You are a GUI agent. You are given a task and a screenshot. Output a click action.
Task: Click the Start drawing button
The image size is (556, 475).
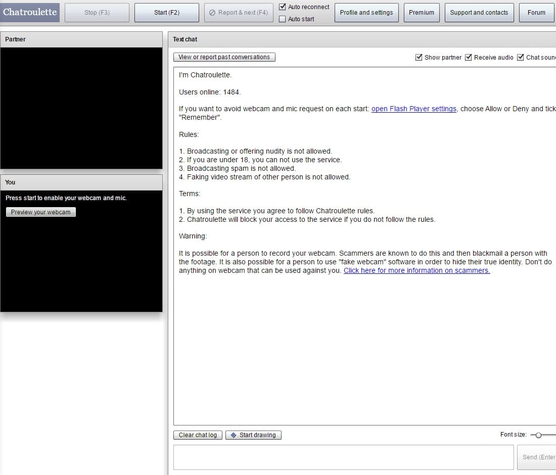[253, 435]
